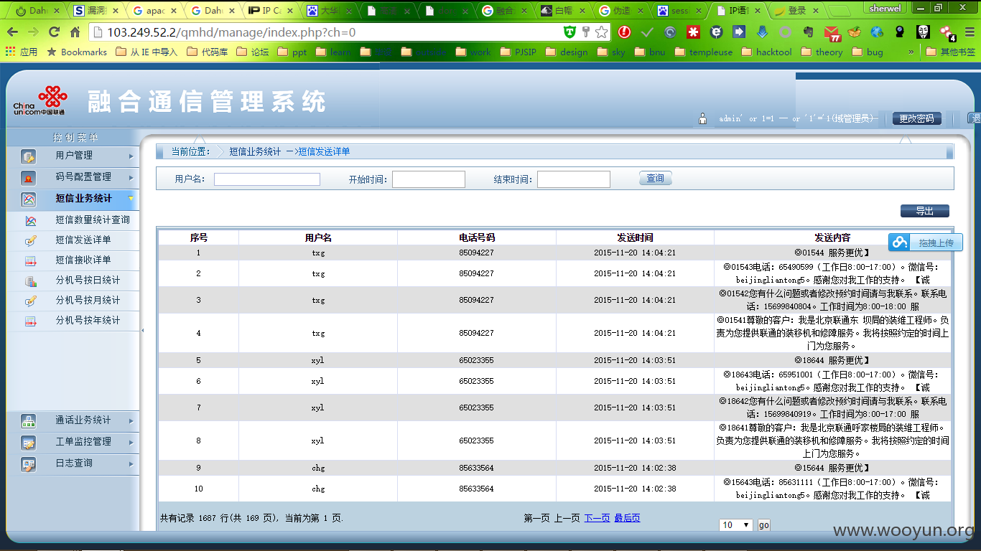Screen dimensions: 981x551
Task: Reload the page in browser toolbar
Action: (54, 32)
